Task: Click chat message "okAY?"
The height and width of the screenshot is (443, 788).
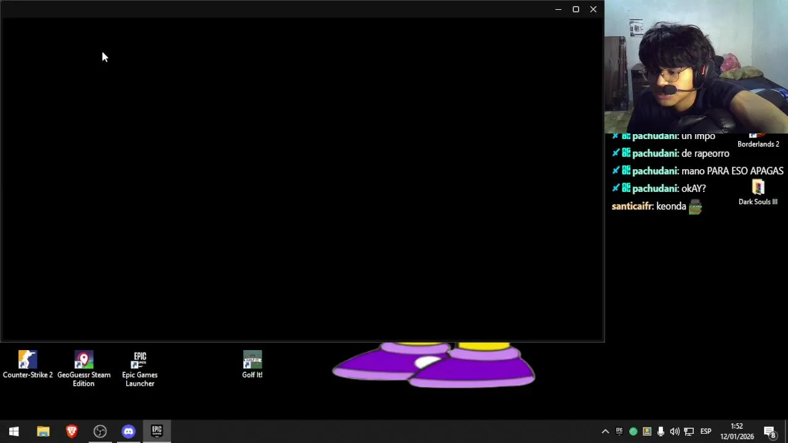Action: pyautogui.click(x=693, y=189)
